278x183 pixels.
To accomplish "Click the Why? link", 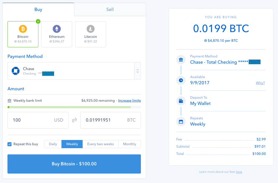I will [x=260, y=83].
